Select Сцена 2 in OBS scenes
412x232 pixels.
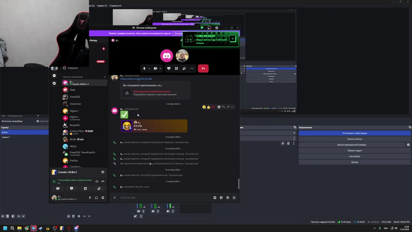24,137
